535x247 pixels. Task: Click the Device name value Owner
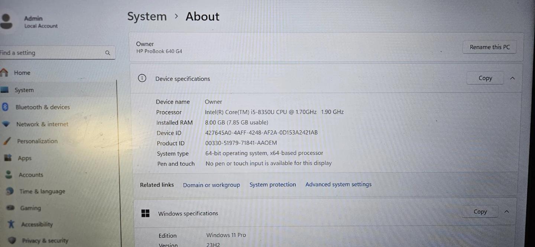[213, 101]
